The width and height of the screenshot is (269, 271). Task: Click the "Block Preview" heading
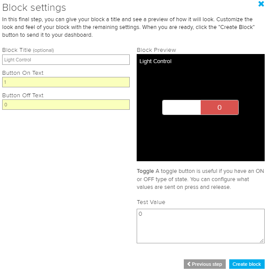(x=157, y=50)
